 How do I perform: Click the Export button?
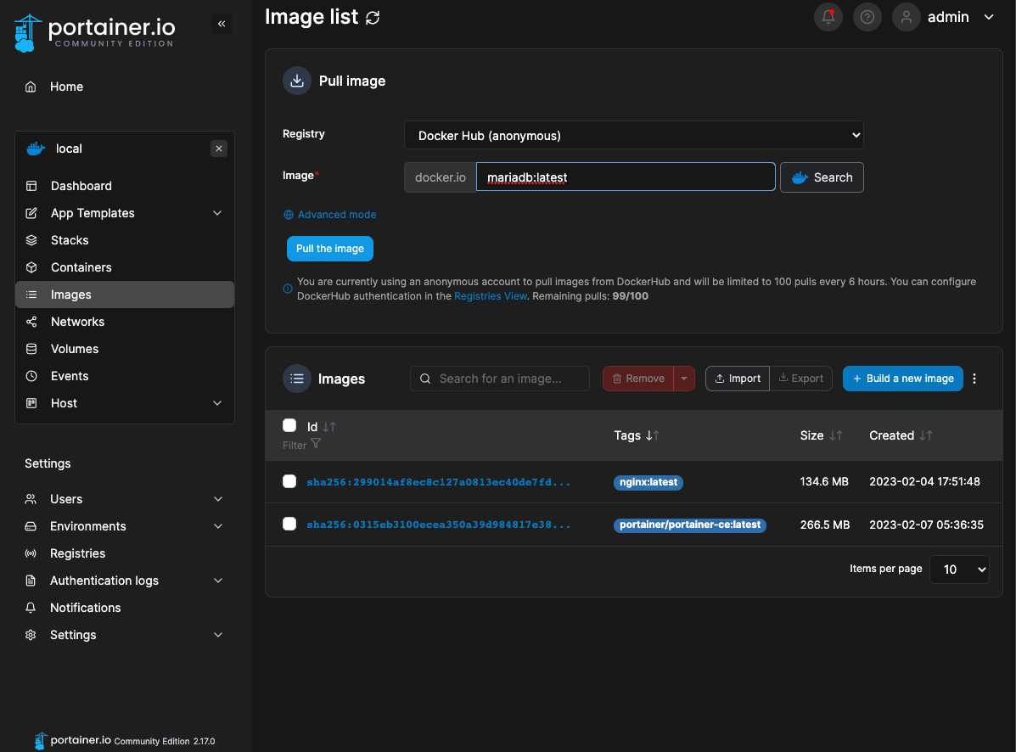[x=801, y=379]
